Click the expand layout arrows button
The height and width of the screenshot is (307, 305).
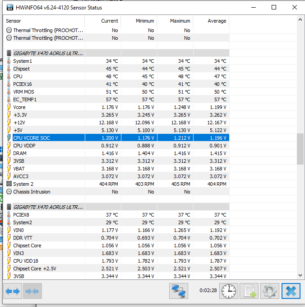coord(13,291)
